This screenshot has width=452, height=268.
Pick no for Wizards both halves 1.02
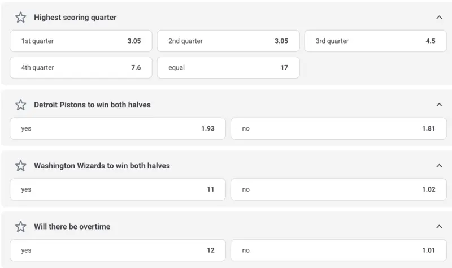(x=338, y=189)
